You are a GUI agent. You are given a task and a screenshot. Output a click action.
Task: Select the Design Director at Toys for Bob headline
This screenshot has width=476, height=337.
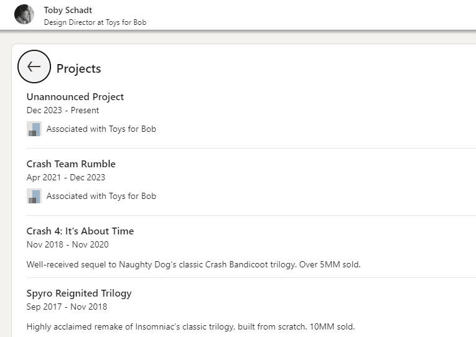pos(95,22)
